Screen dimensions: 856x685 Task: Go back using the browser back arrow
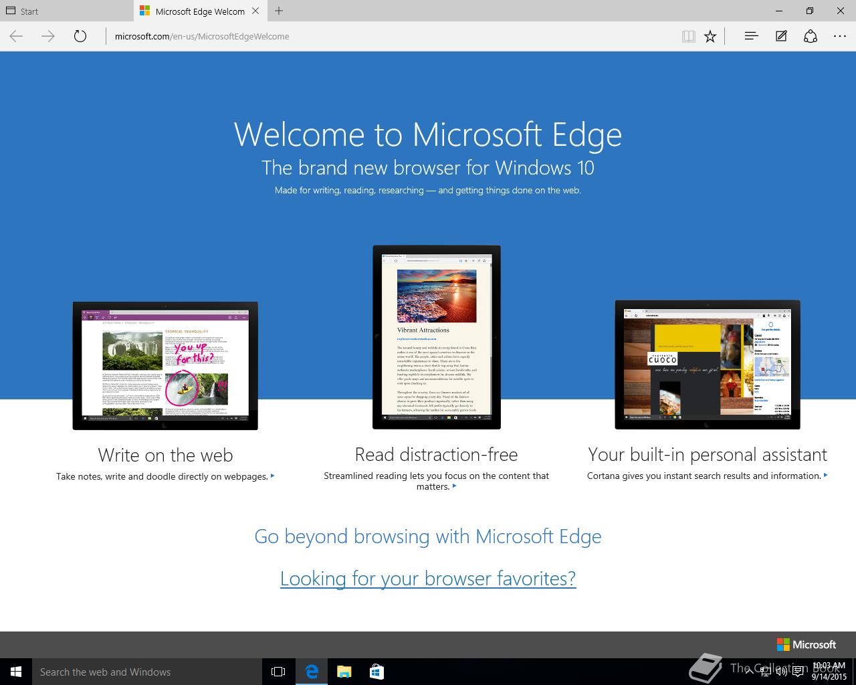[x=16, y=36]
